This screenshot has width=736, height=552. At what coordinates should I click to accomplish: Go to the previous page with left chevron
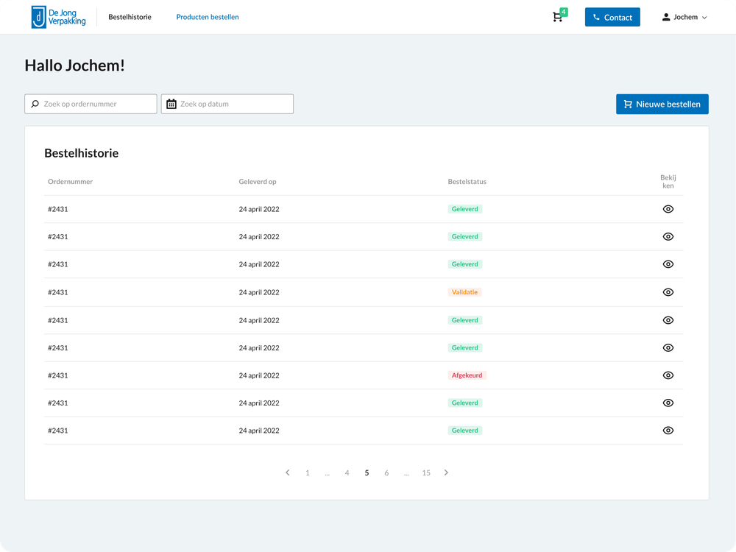coord(288,473)
